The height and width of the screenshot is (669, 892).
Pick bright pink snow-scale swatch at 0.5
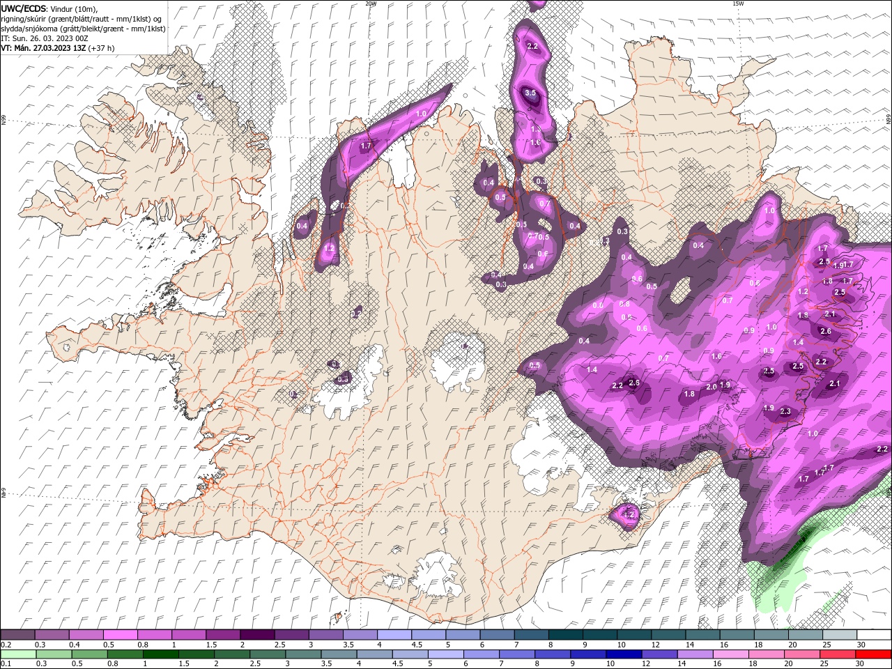[x=120, y=635]
